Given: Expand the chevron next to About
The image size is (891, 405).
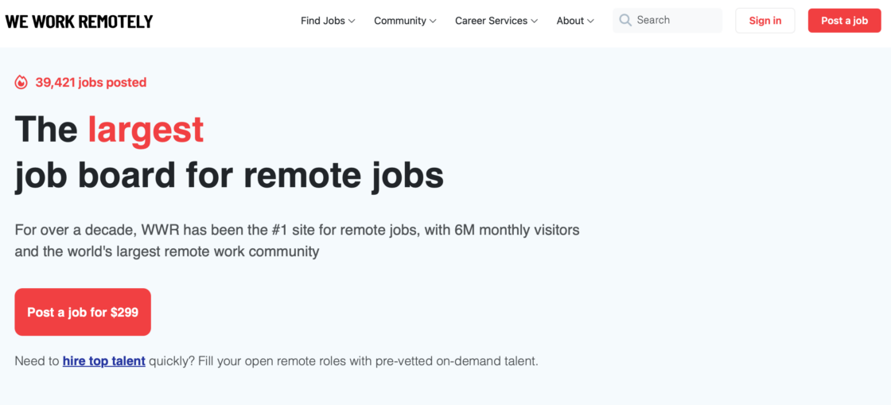Looking at the screenshot, I should tap(590, 21).
